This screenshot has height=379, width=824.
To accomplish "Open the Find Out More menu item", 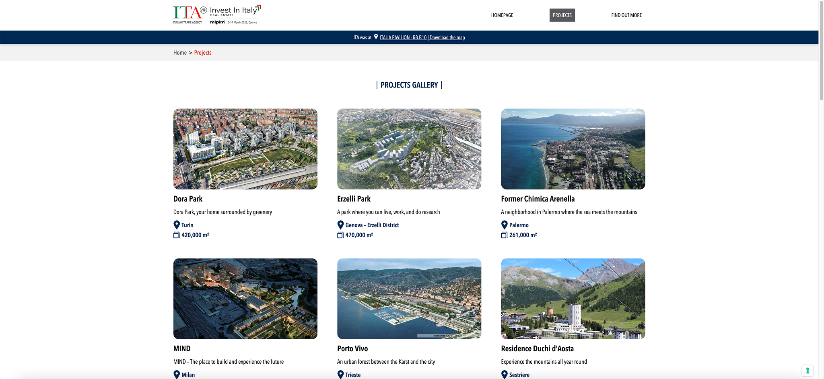I will [x=626, y=15].
